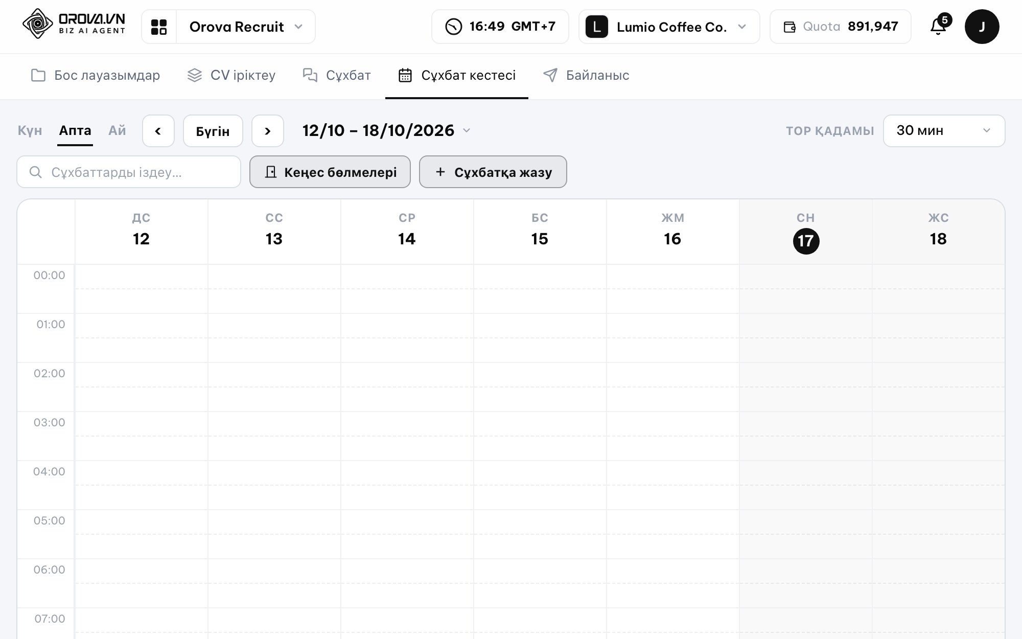Go to previous week arrow
1022x639 pixels.
[158, 131]
